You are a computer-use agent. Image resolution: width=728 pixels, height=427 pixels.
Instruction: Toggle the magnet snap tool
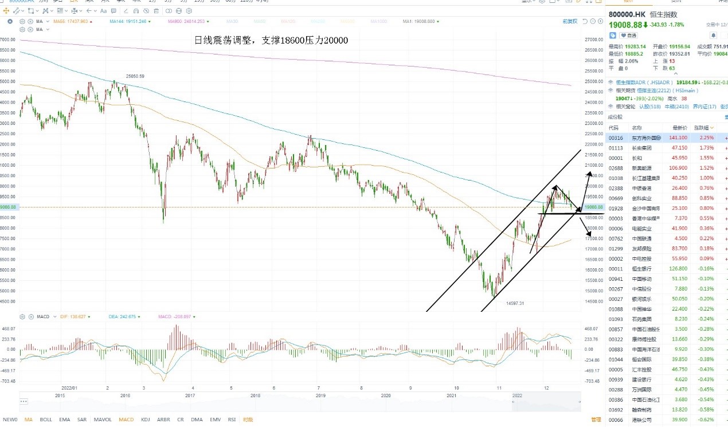tap(136, 11)
